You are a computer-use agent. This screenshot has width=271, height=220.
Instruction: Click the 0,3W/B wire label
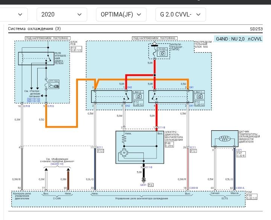tap(16, 179)
